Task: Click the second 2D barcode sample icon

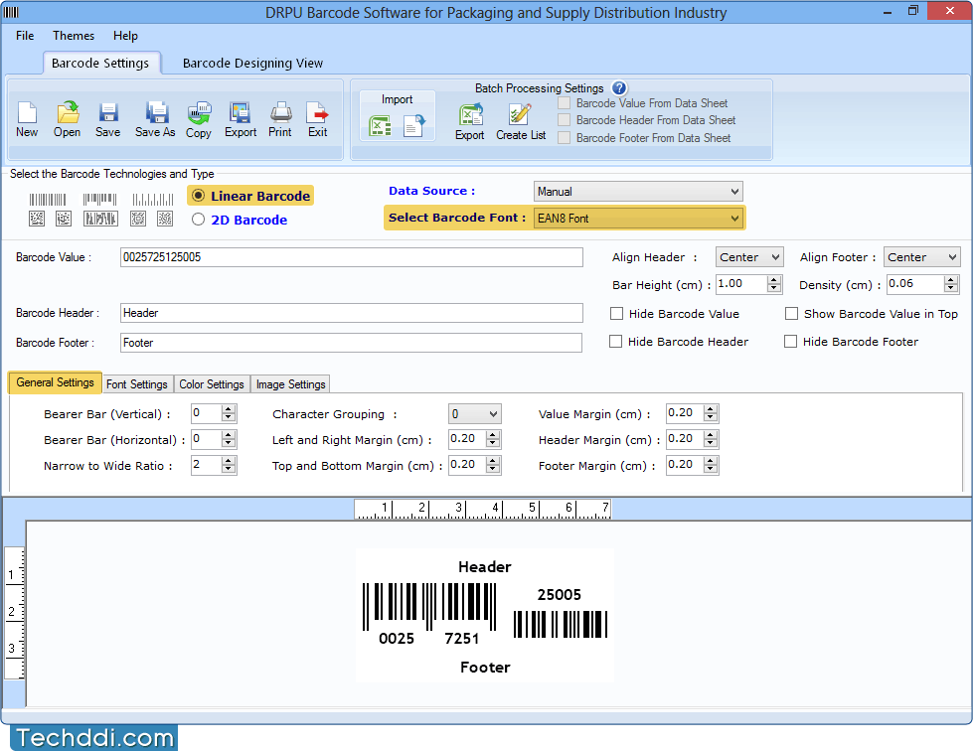Action: tap(64, 219)
